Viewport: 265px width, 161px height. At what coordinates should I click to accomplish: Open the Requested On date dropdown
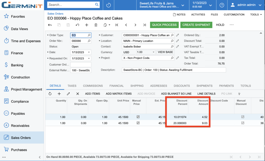pos(89,59)
